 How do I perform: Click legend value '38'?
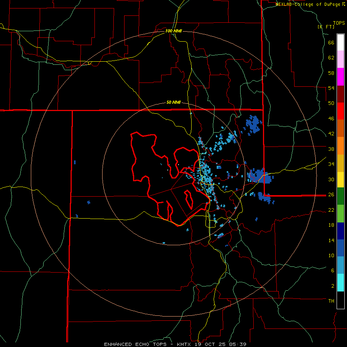331,149
